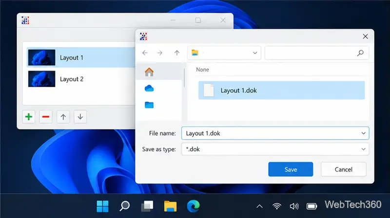Maximize the layouts window
The width and height of the screenshot is (390, 218).
[x=198, y=20]
